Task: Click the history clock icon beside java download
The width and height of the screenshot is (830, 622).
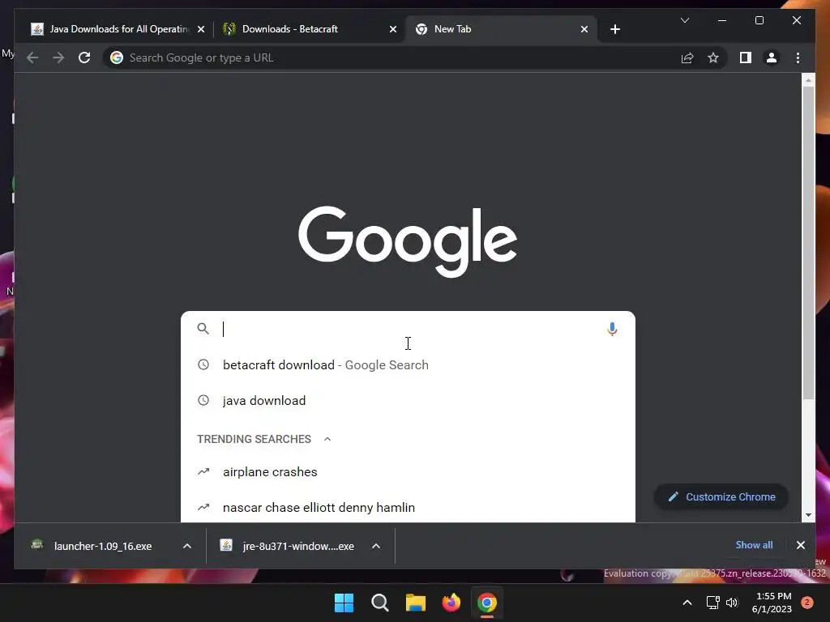Action: [x=203, y=400]
